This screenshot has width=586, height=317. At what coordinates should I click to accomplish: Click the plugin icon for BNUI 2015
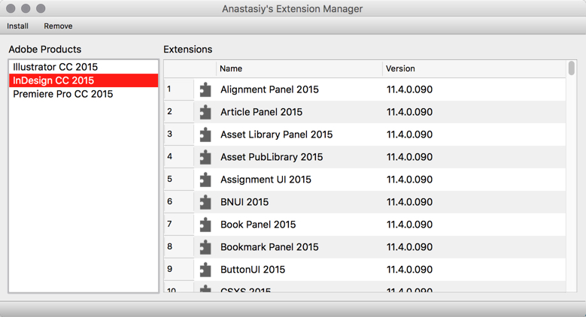point(205,202)
